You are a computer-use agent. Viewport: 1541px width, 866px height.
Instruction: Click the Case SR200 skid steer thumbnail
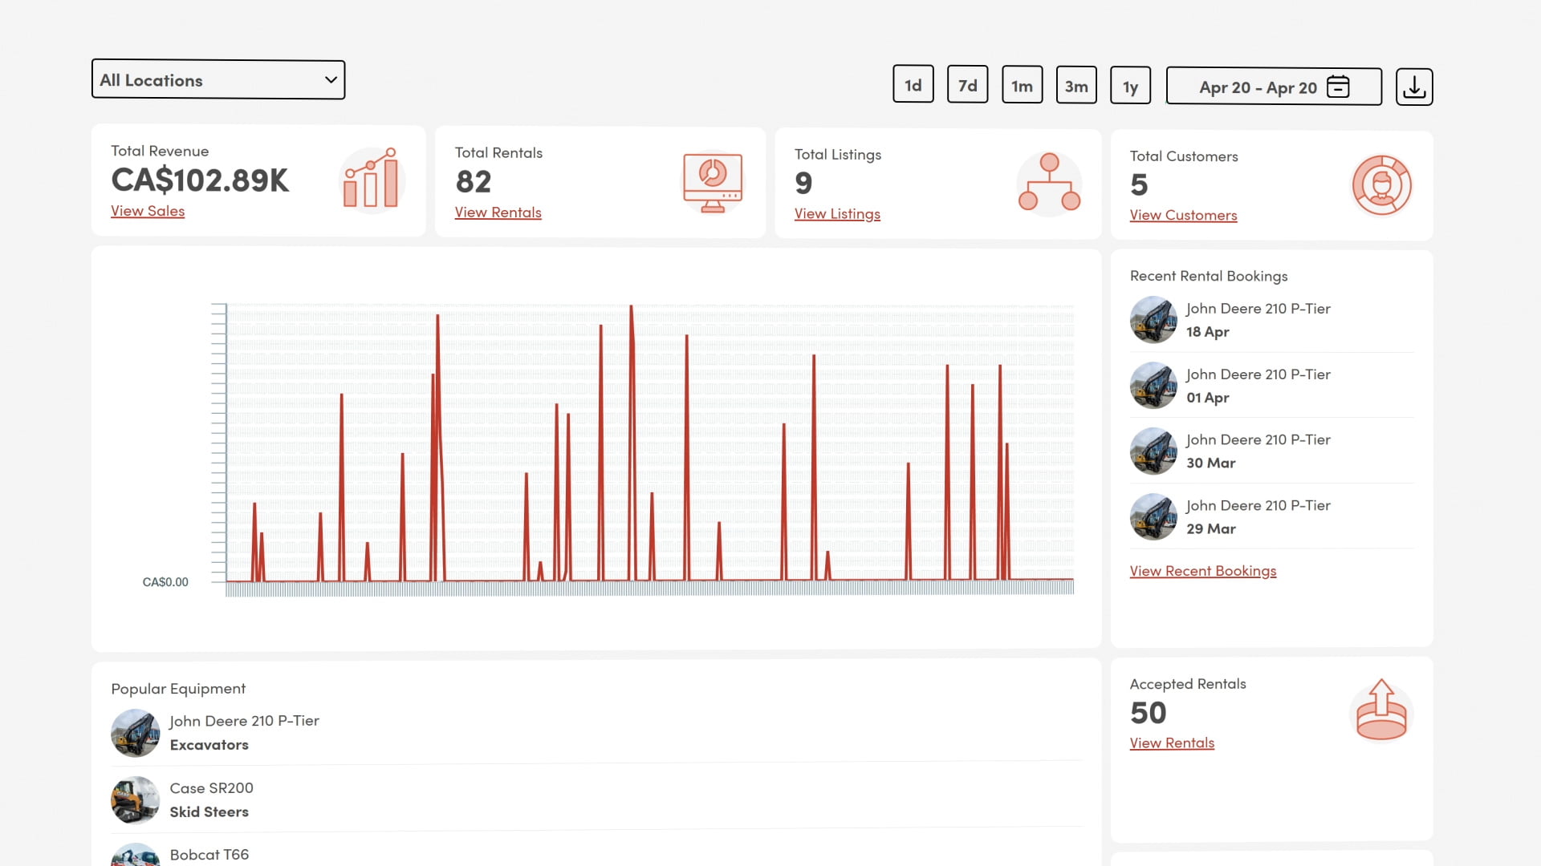click(x=135, y=799)
